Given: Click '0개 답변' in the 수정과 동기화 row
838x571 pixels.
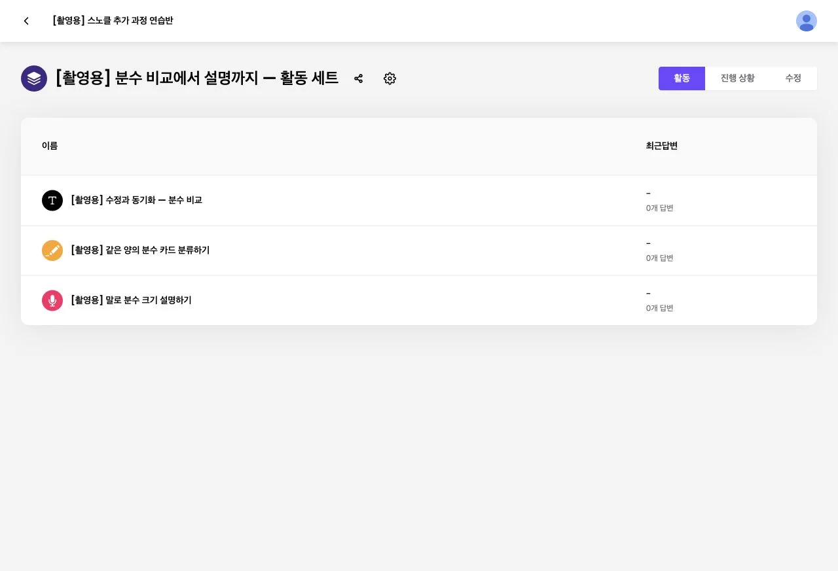Looking at the screenshot, I should click(660, 208).
